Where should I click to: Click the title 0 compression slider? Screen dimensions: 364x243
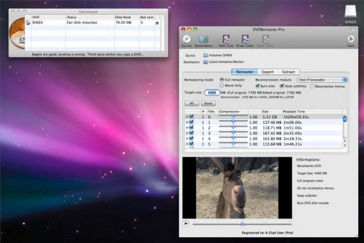tap(233, 116)
